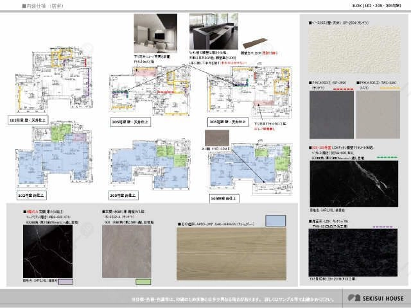Click the black stone countertop sample
This screenshot has width=411, height=308.
(353, 252)
